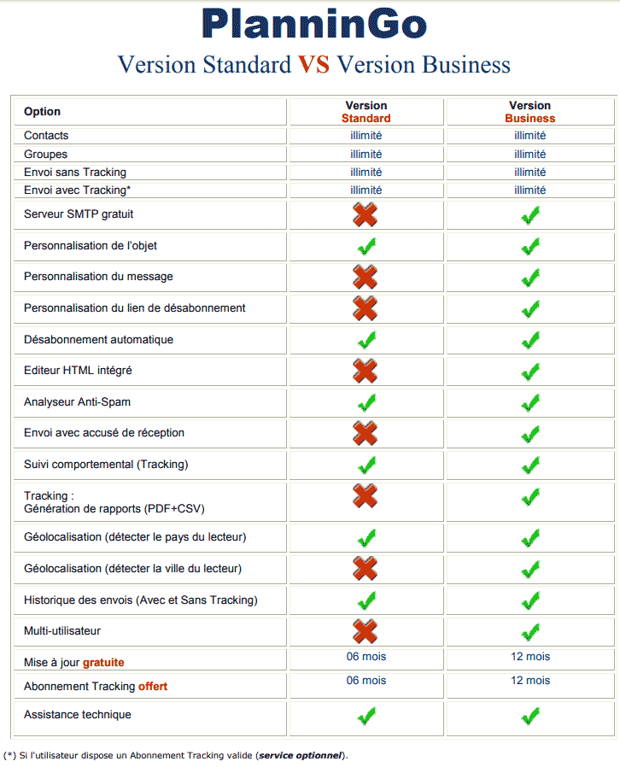Click the Standard red X for Multi-utilisateur
Screen dimensions: 620x767
click(x=366, y=631)
